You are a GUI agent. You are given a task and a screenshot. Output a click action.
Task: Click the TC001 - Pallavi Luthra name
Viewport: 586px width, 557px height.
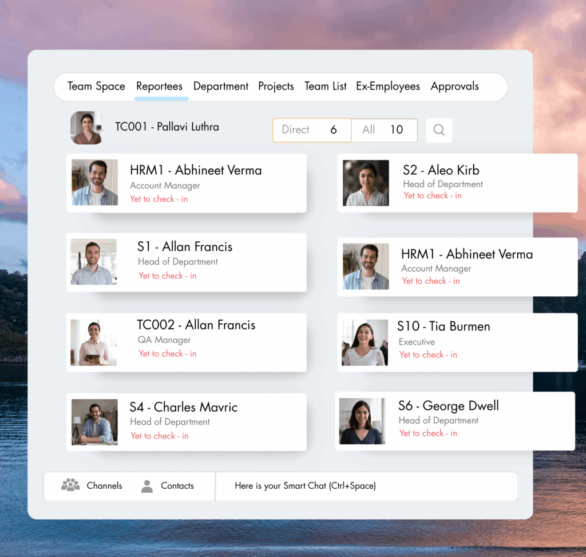167,127
